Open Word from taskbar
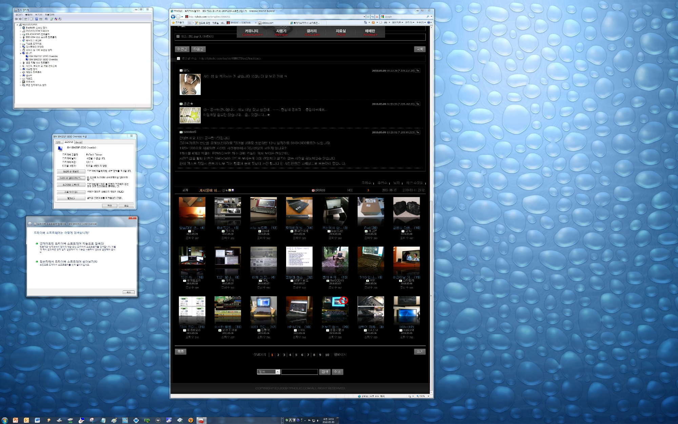 click(x=37, y=420)
